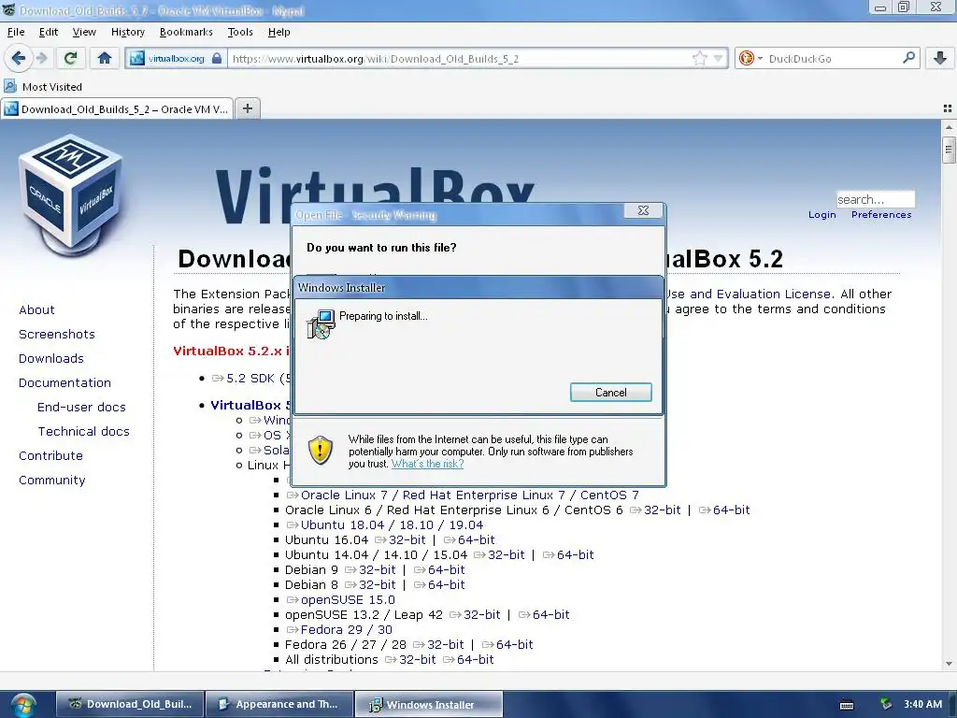Open the Tools menu
This screenshot has width=957, height=718.
pos(240,32)
